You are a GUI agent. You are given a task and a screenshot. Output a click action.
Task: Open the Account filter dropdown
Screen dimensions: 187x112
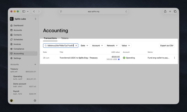[x=98, y=46]
